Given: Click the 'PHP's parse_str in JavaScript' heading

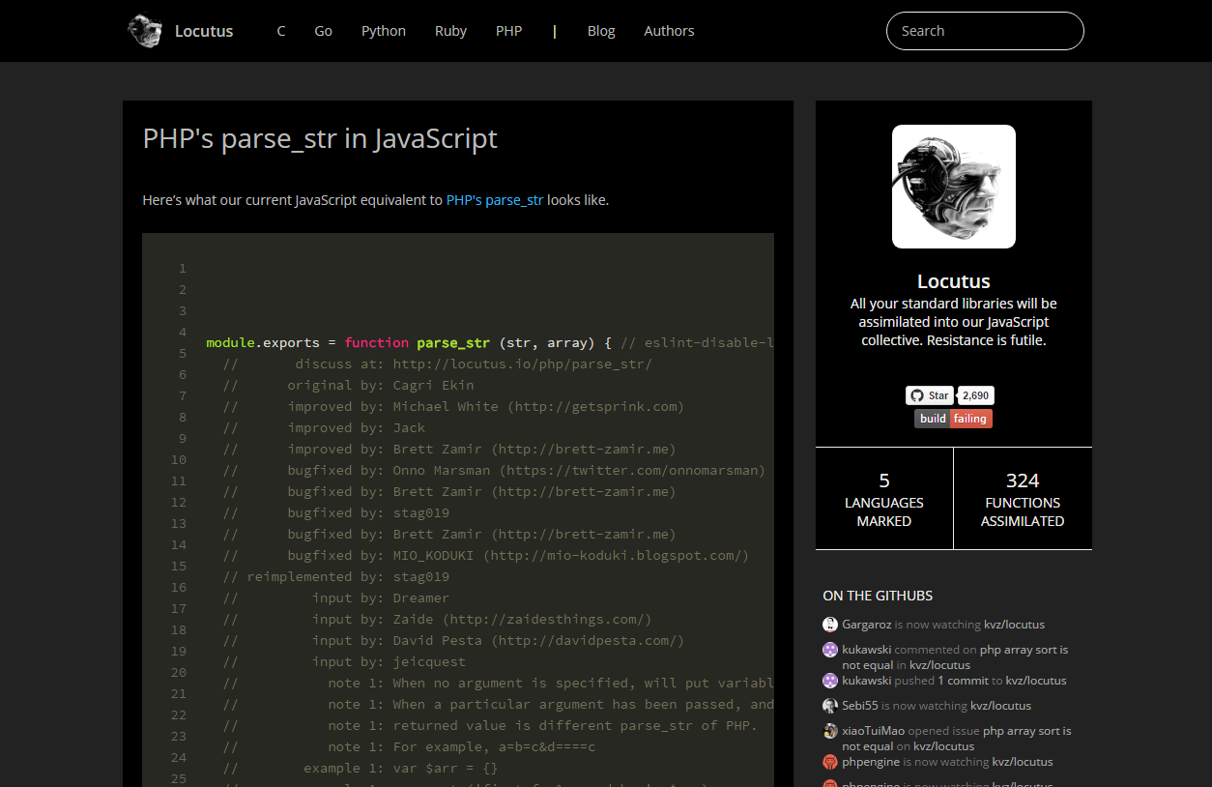Looking at the screenshot, I should click(320, 138).
